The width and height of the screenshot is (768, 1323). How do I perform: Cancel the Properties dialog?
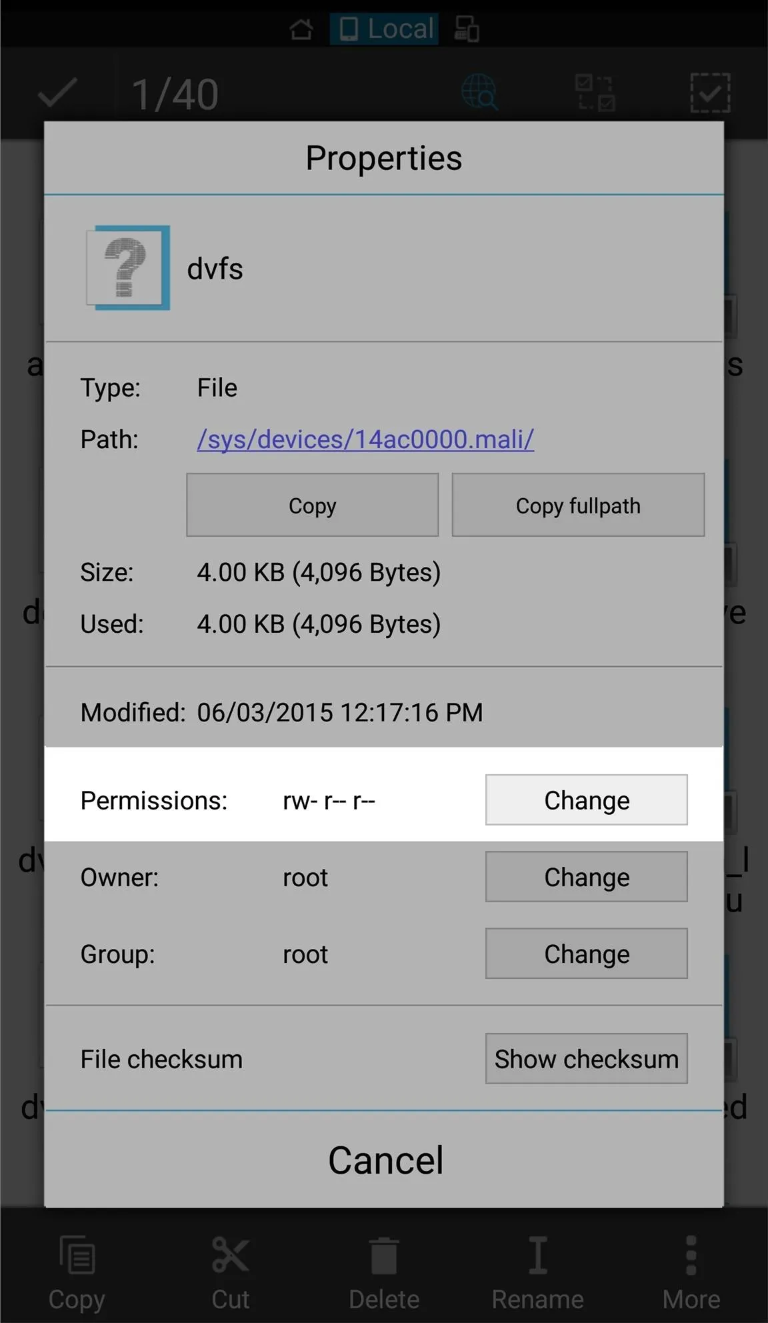pyautogui.click(x=385, y=1160)
